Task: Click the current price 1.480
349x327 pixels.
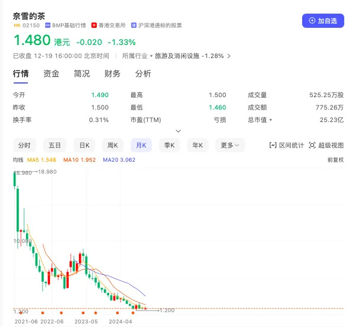Action: click(32, 40)
